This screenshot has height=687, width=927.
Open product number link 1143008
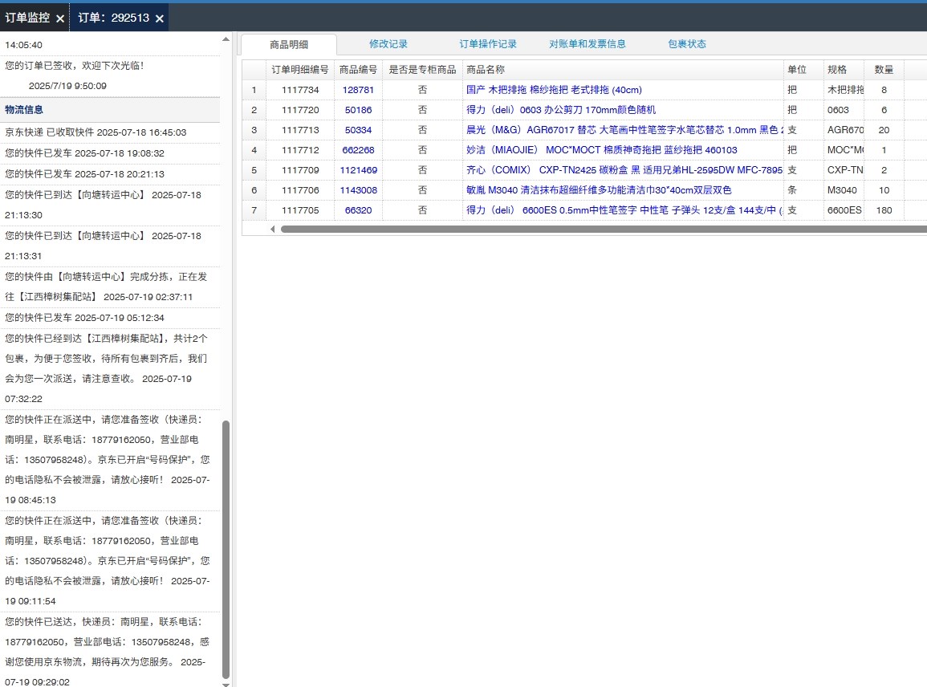[x=358, y=190]
